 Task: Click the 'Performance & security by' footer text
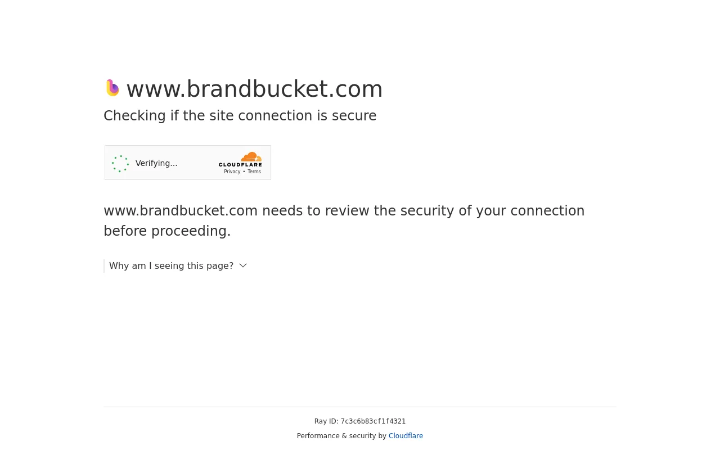tap(341, 436)
